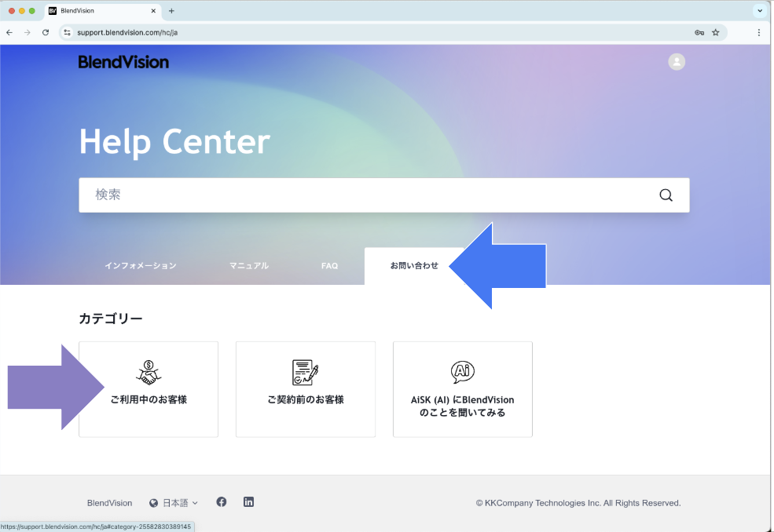
Task: Click the handshake icon on ご利用中のお客様 card
Action: [149, 373]
